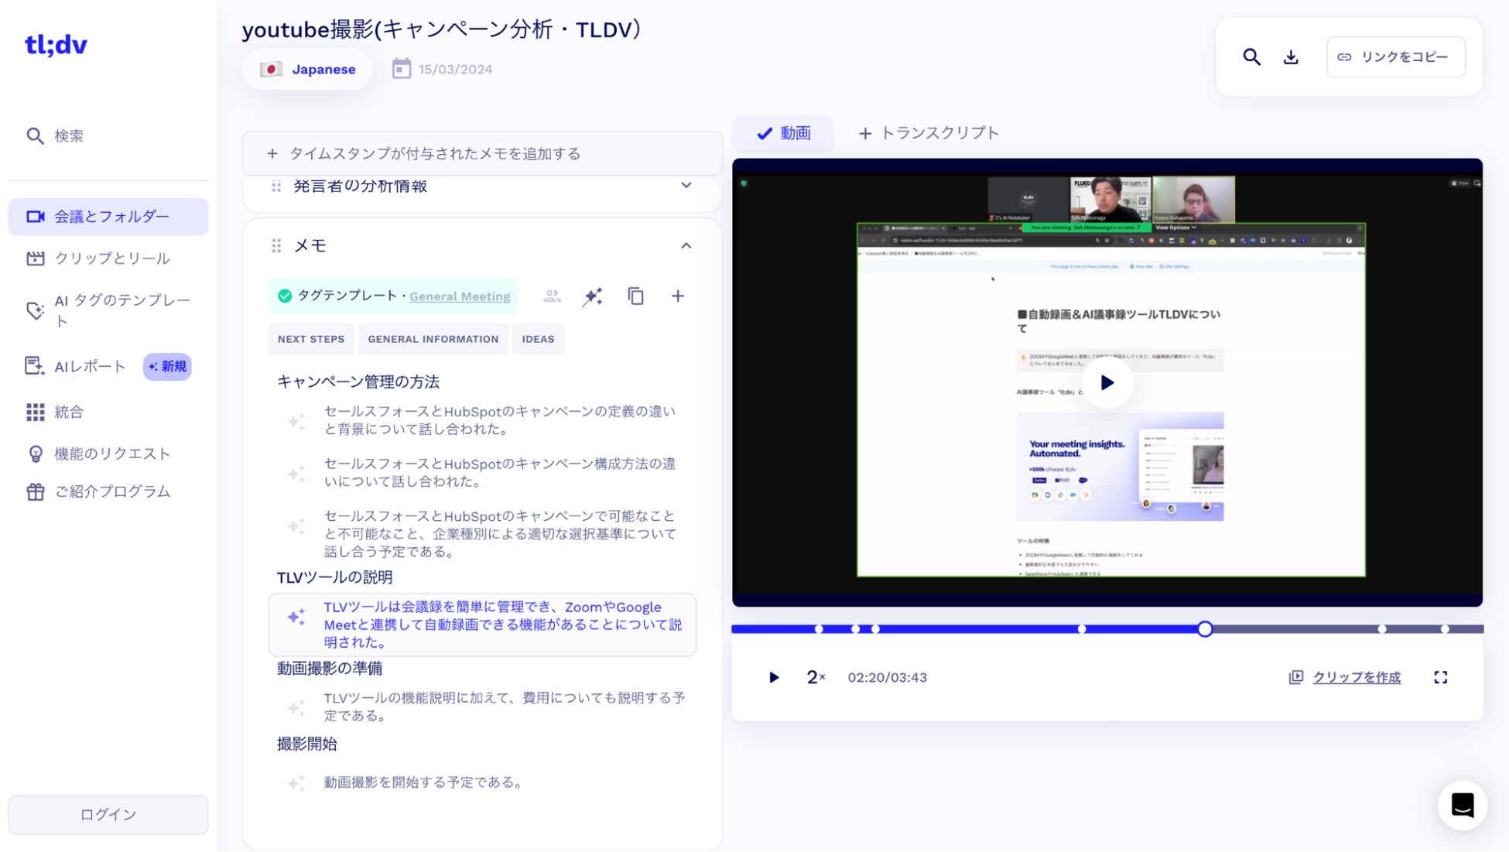Click the plus icon beside General Meeting
This screenshot has height=852, width=1509.
[x=677, y=296]
